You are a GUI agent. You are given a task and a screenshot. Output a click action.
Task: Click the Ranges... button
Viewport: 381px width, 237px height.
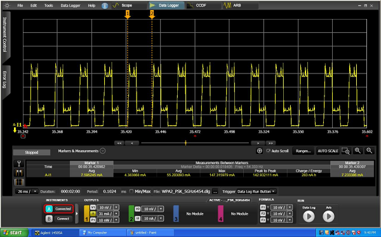(304, 151)
